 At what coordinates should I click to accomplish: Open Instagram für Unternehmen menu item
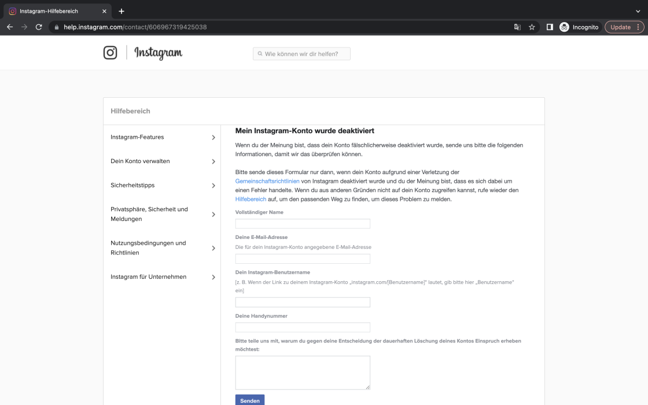point(163,277)
